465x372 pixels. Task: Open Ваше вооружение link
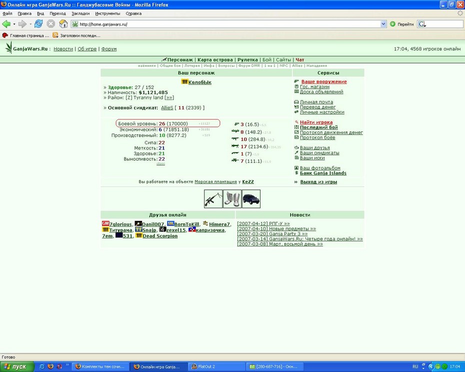[x=324, y=81]
